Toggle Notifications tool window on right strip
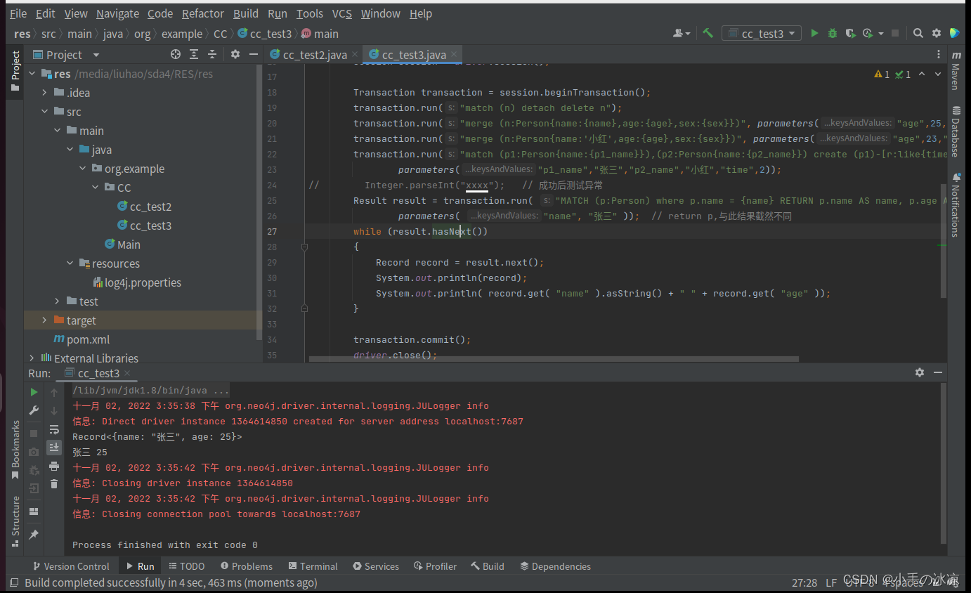Viewport: 971px width, 593px height. [956, 204]
